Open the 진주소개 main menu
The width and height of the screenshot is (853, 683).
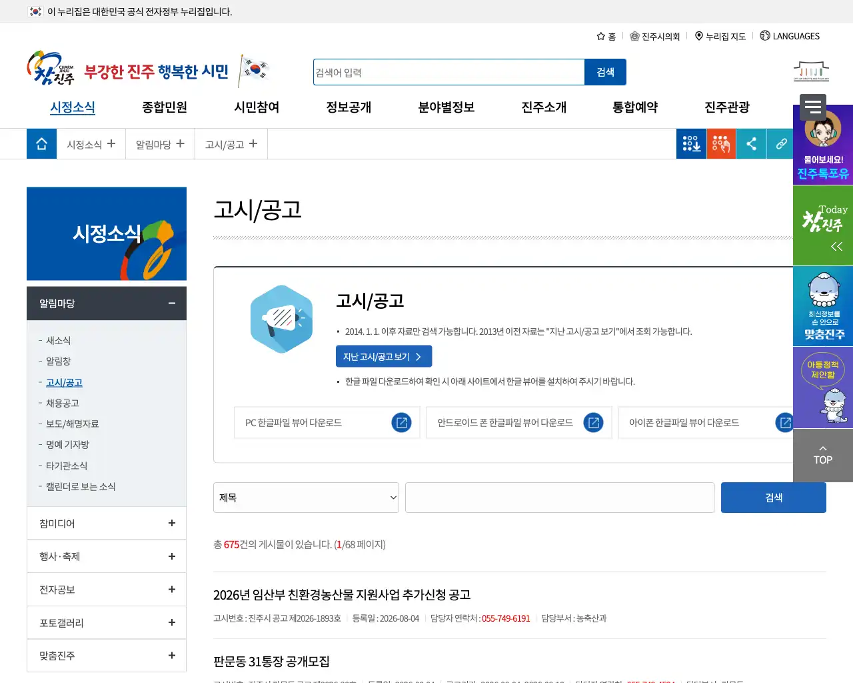click(x=544, y=107)
